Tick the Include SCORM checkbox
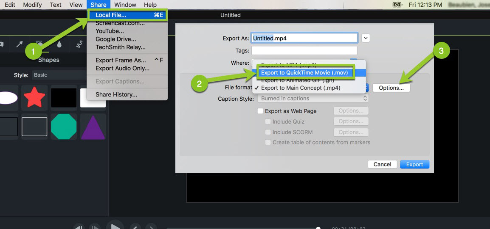This screenshot has height=229, width=490. click(x=268, y=132)
